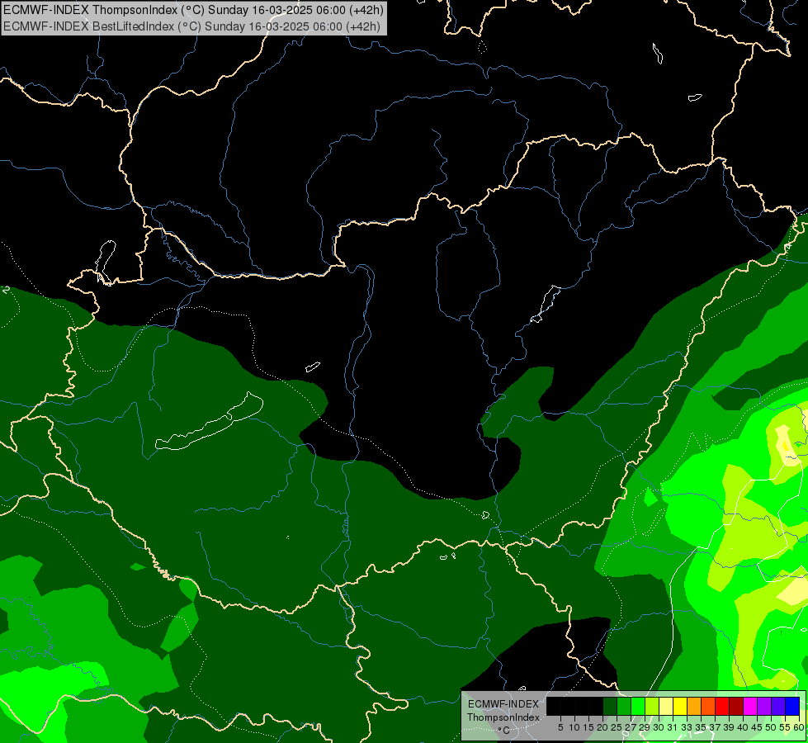Screen dimensions: 808x743
Task: Click the legend value 5
Action: click(560, 727)
